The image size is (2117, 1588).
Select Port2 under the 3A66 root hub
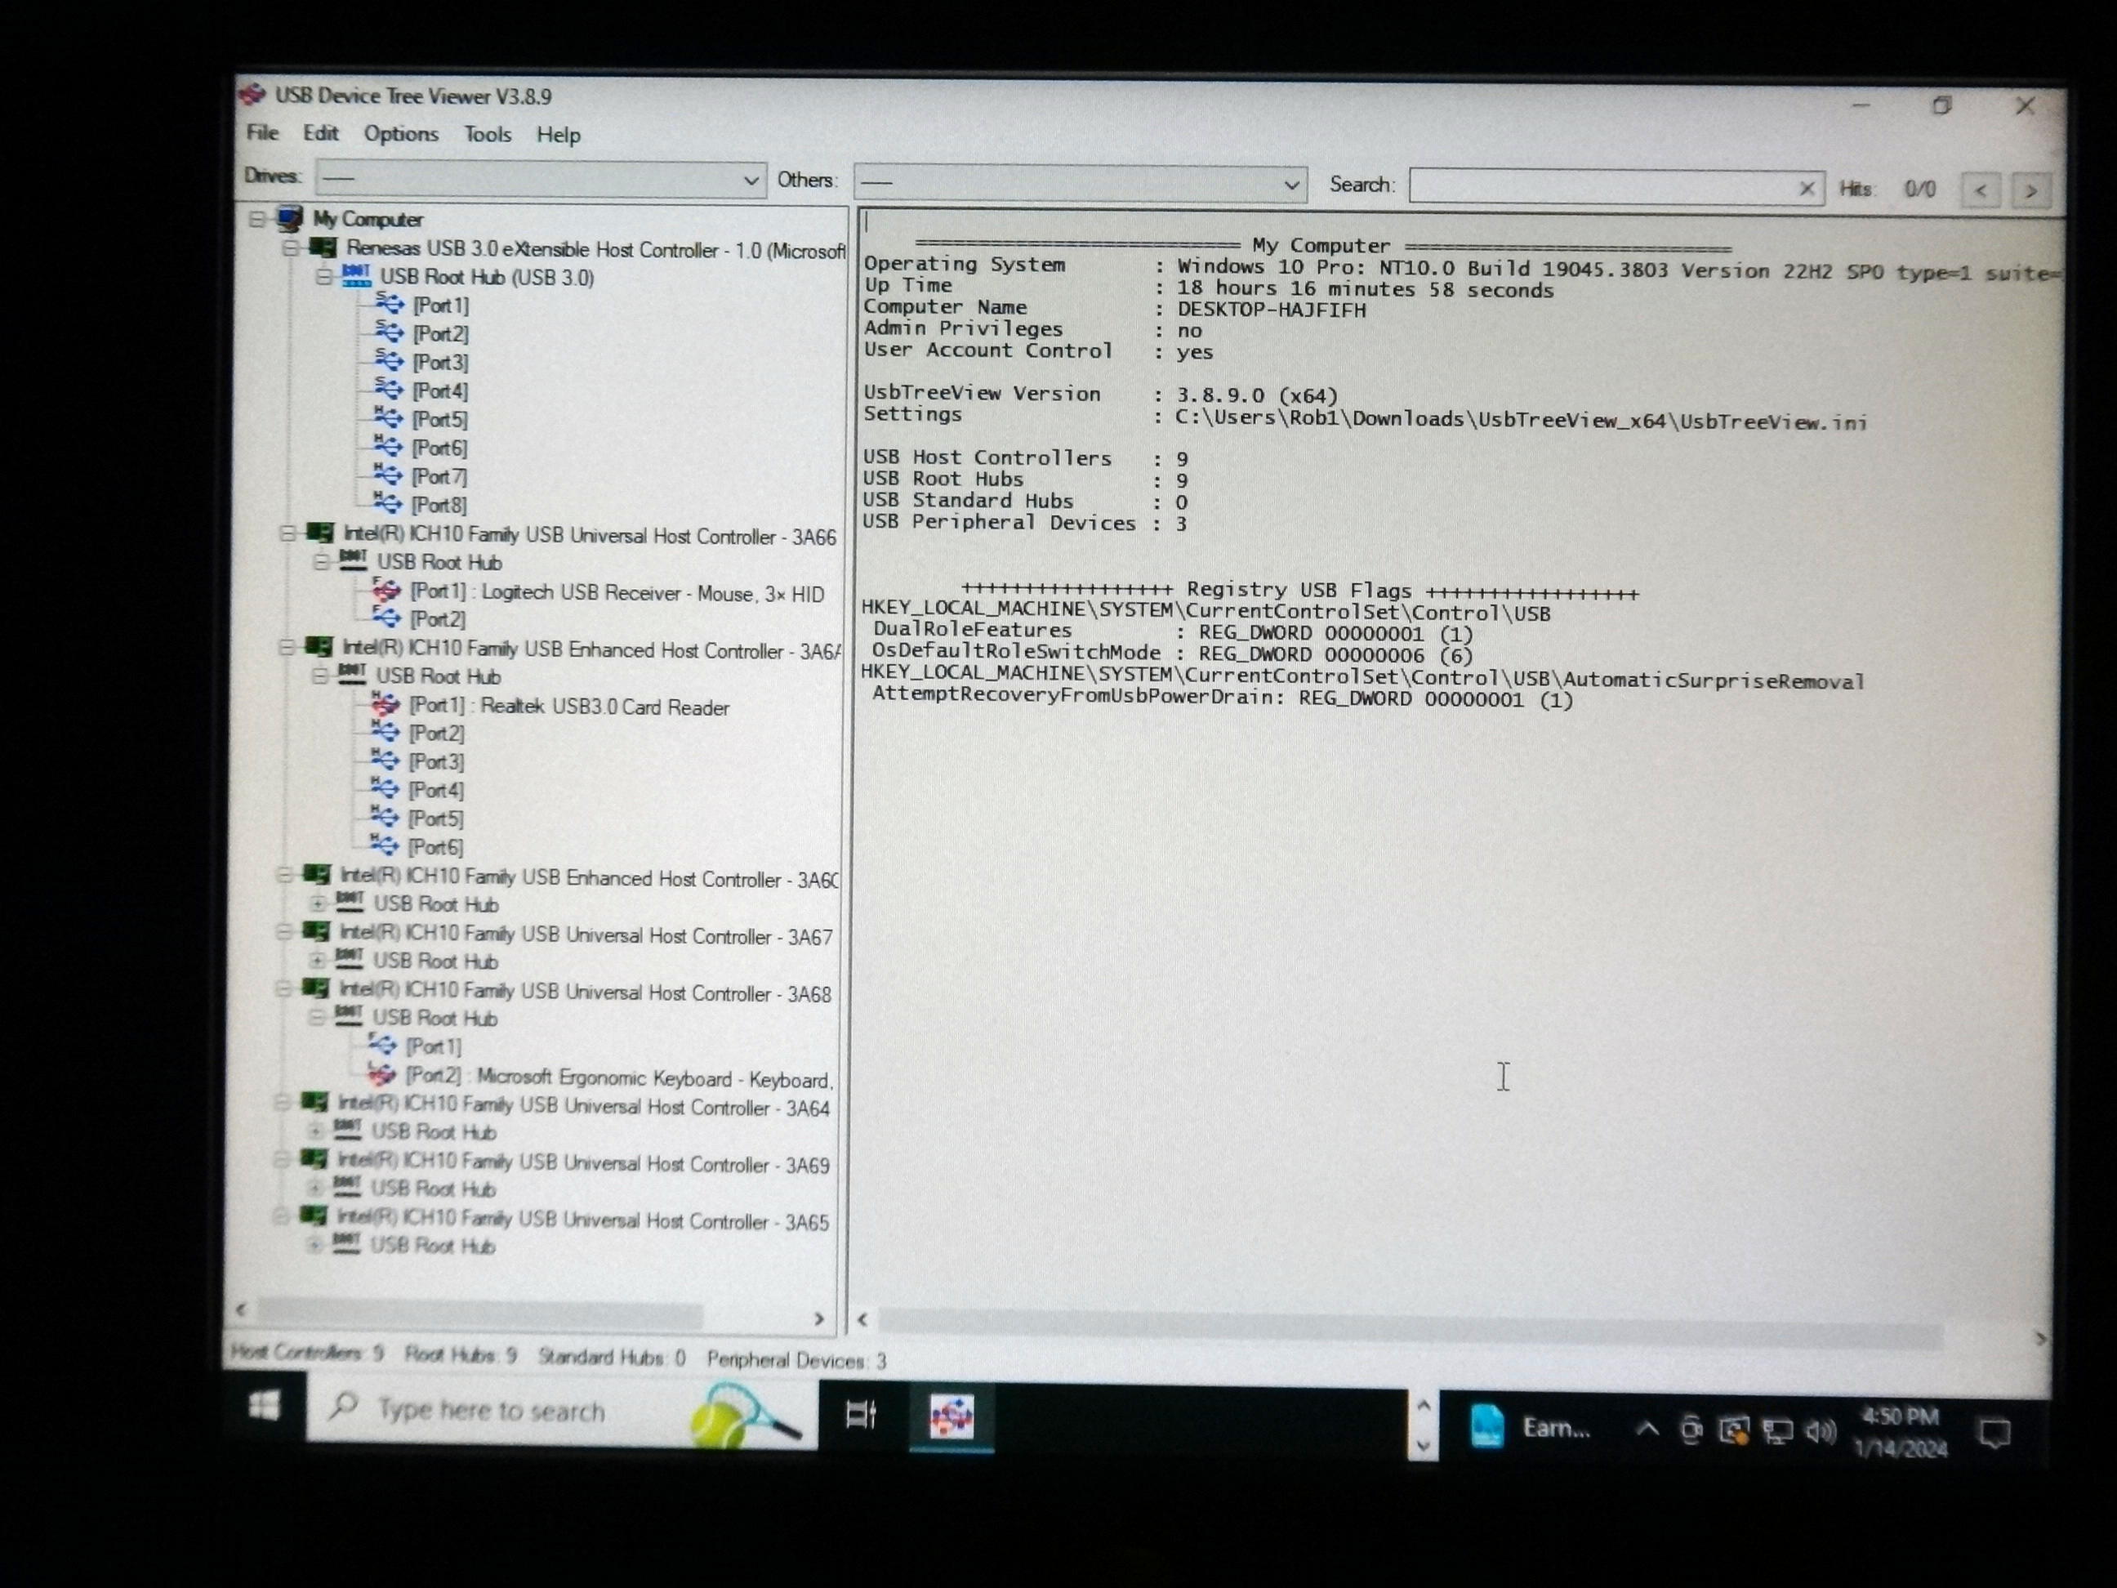(x=438, y=619)
